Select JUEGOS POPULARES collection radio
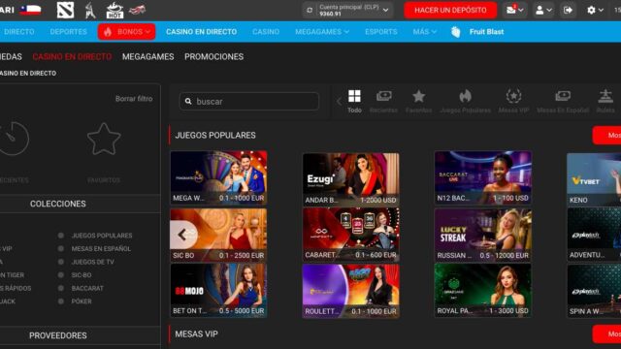This screenshot has height=349, width=621. pos(60,236)
